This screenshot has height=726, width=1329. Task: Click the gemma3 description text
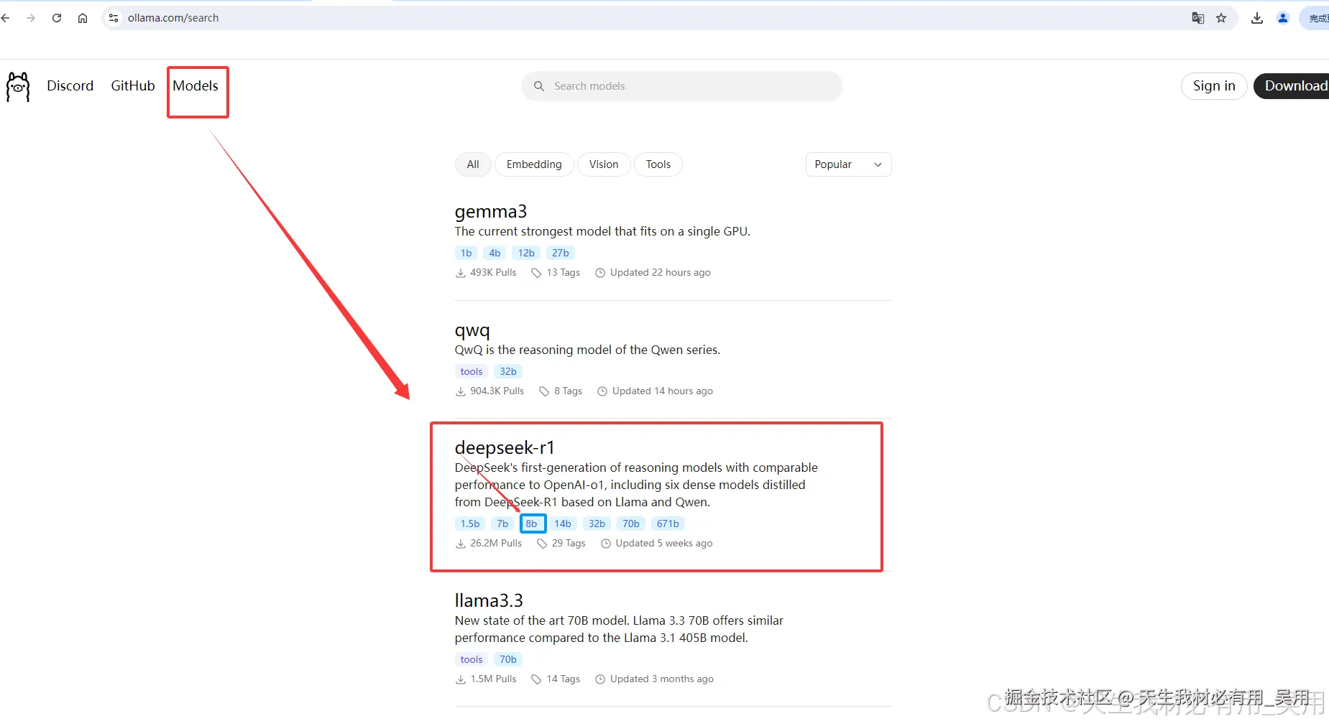(x=602, y=231)
